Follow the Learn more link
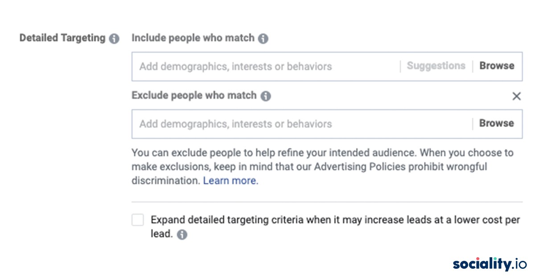Viewport: 535px width, 280px height. (x=230, y=181)
